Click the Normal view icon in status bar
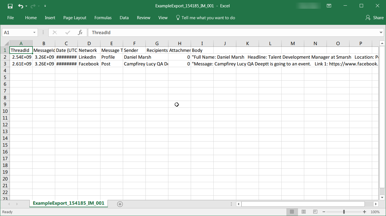Viewport: 386px width, 216px height. [292, 212]
